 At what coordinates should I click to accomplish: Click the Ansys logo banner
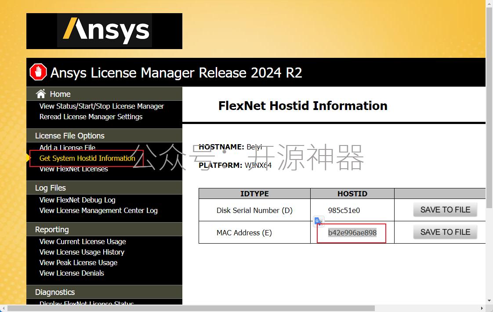pyautogui.click(x=105, y=31)
